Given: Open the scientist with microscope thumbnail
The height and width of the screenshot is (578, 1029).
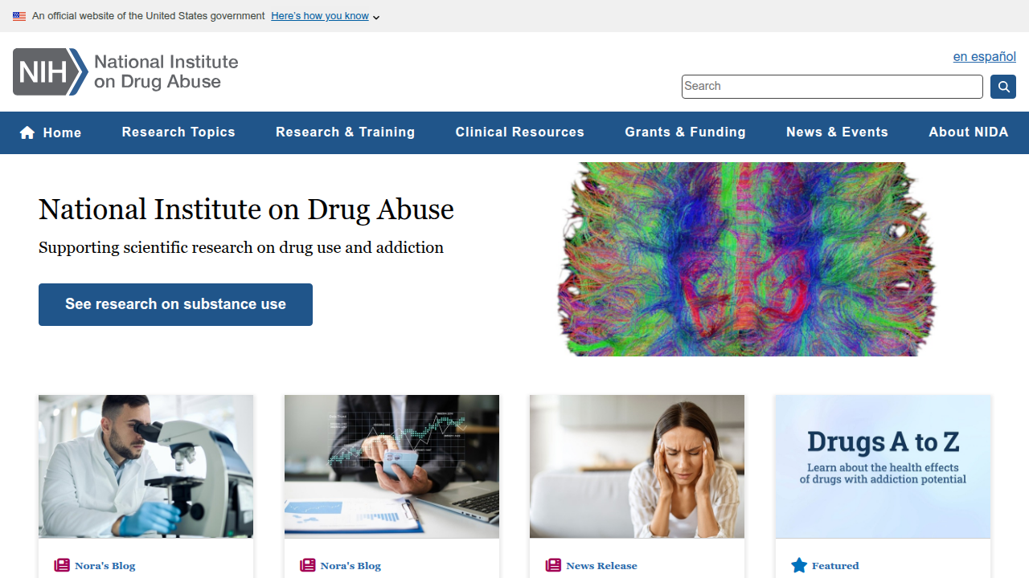Looking at the screenshot, I should (x=146, y=466).
